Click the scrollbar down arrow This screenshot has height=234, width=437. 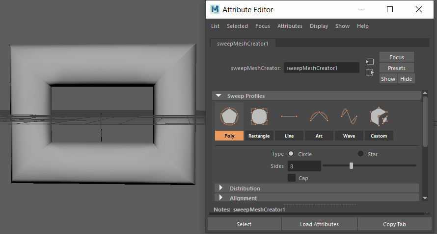click(x=425, y=198)
